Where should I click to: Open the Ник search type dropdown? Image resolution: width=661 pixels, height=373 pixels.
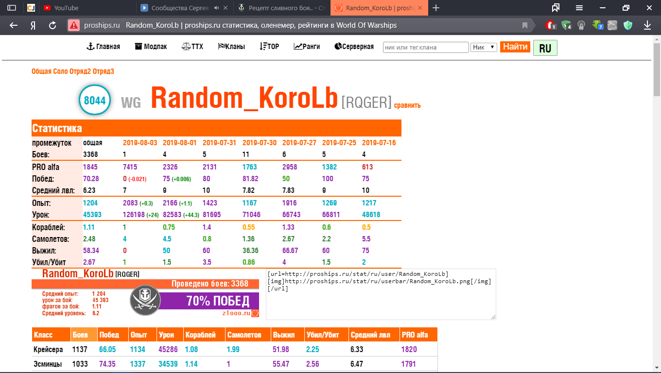coord(484,47)
